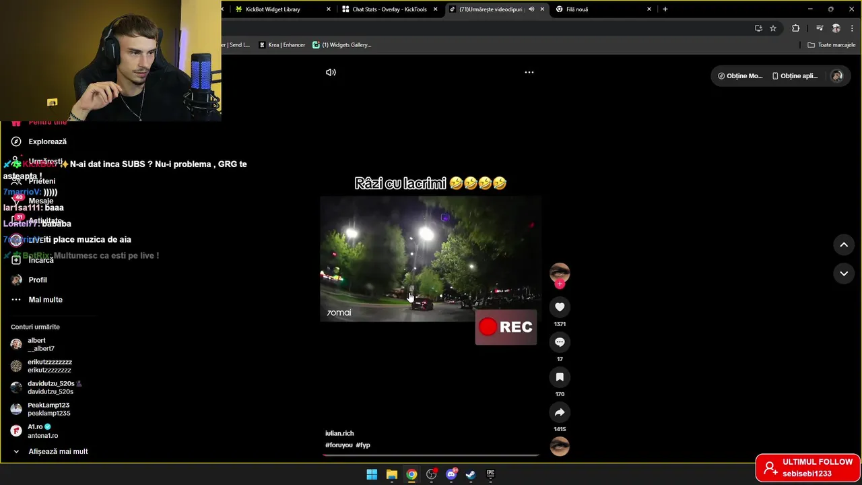
Task: Click Explorează compass icon
Action: tap(16, 142)
